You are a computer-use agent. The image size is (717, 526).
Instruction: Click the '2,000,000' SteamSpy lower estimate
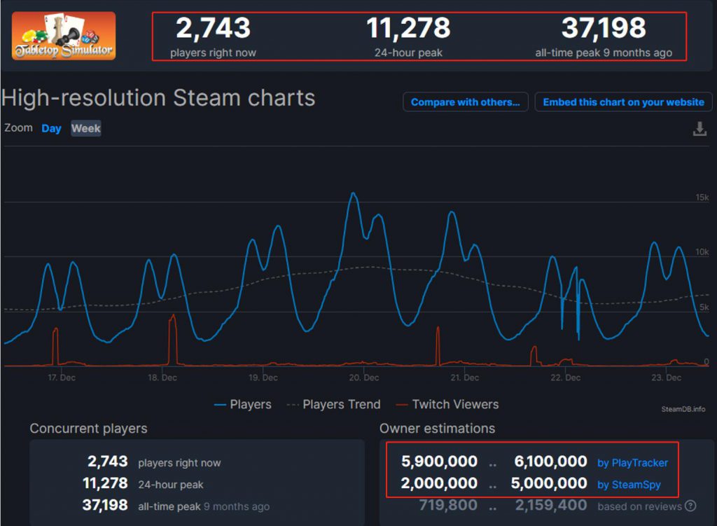click(440, 483)
